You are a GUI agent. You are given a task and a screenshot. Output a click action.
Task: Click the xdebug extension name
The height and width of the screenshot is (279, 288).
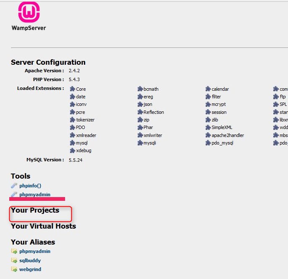click(84, 151)
